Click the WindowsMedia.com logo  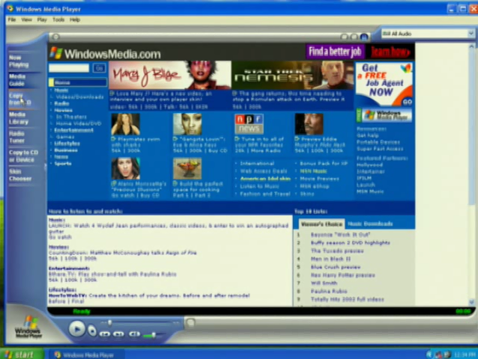pos(105,54)
